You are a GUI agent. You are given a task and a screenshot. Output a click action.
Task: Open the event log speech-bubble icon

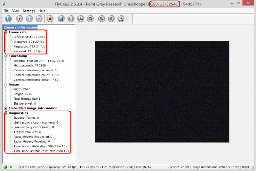(x=90, y=19)
